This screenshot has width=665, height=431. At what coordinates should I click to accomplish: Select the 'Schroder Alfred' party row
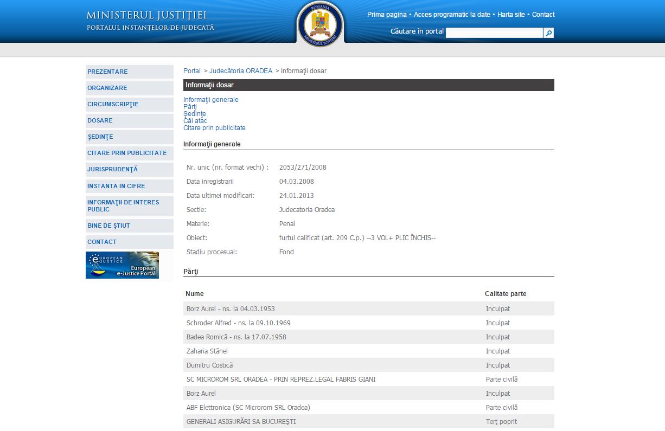369,323
